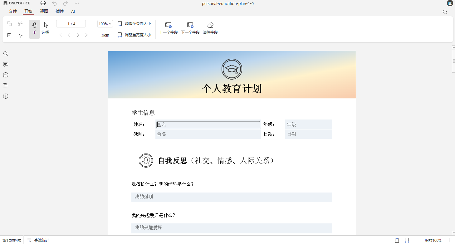Click the search icon at top right
The width and height of the screenshot is (455, 244).
(445, 12)
